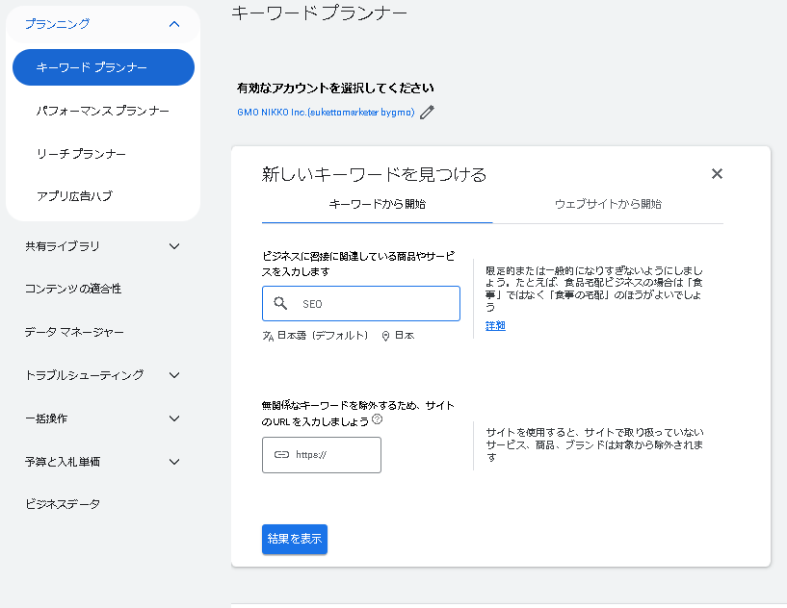Click the pencil icon to edit account
This screenshot has height=608, width=787.
tap(427, 113)
